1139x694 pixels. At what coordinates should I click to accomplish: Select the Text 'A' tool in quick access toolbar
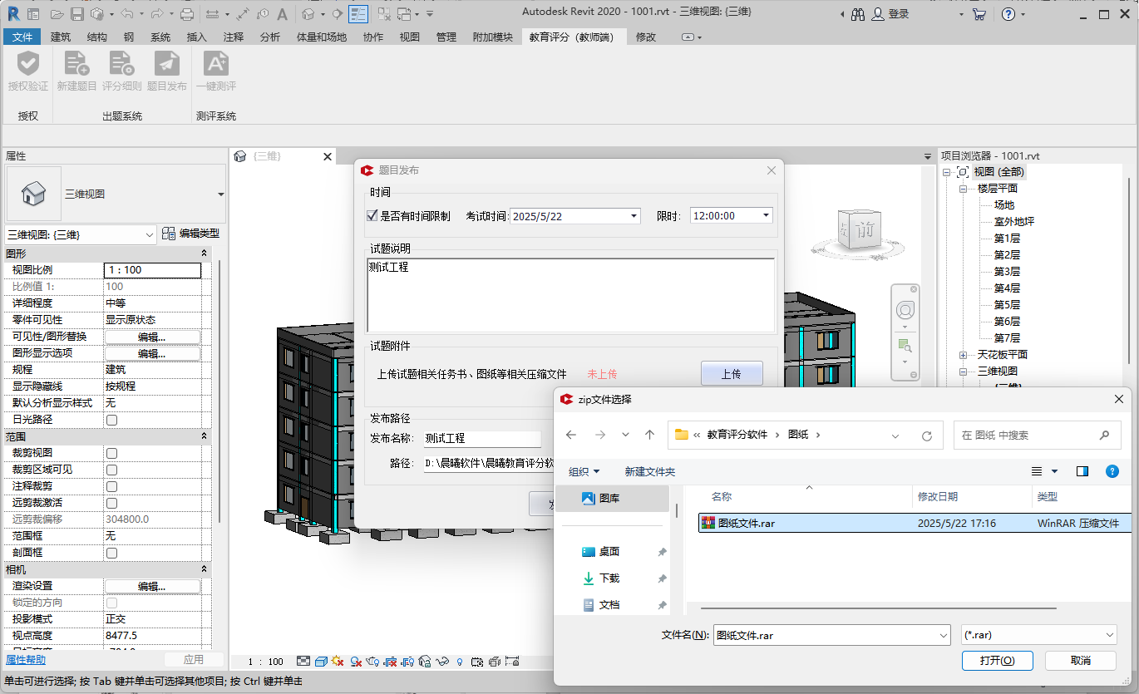click(x=283, y=14)
